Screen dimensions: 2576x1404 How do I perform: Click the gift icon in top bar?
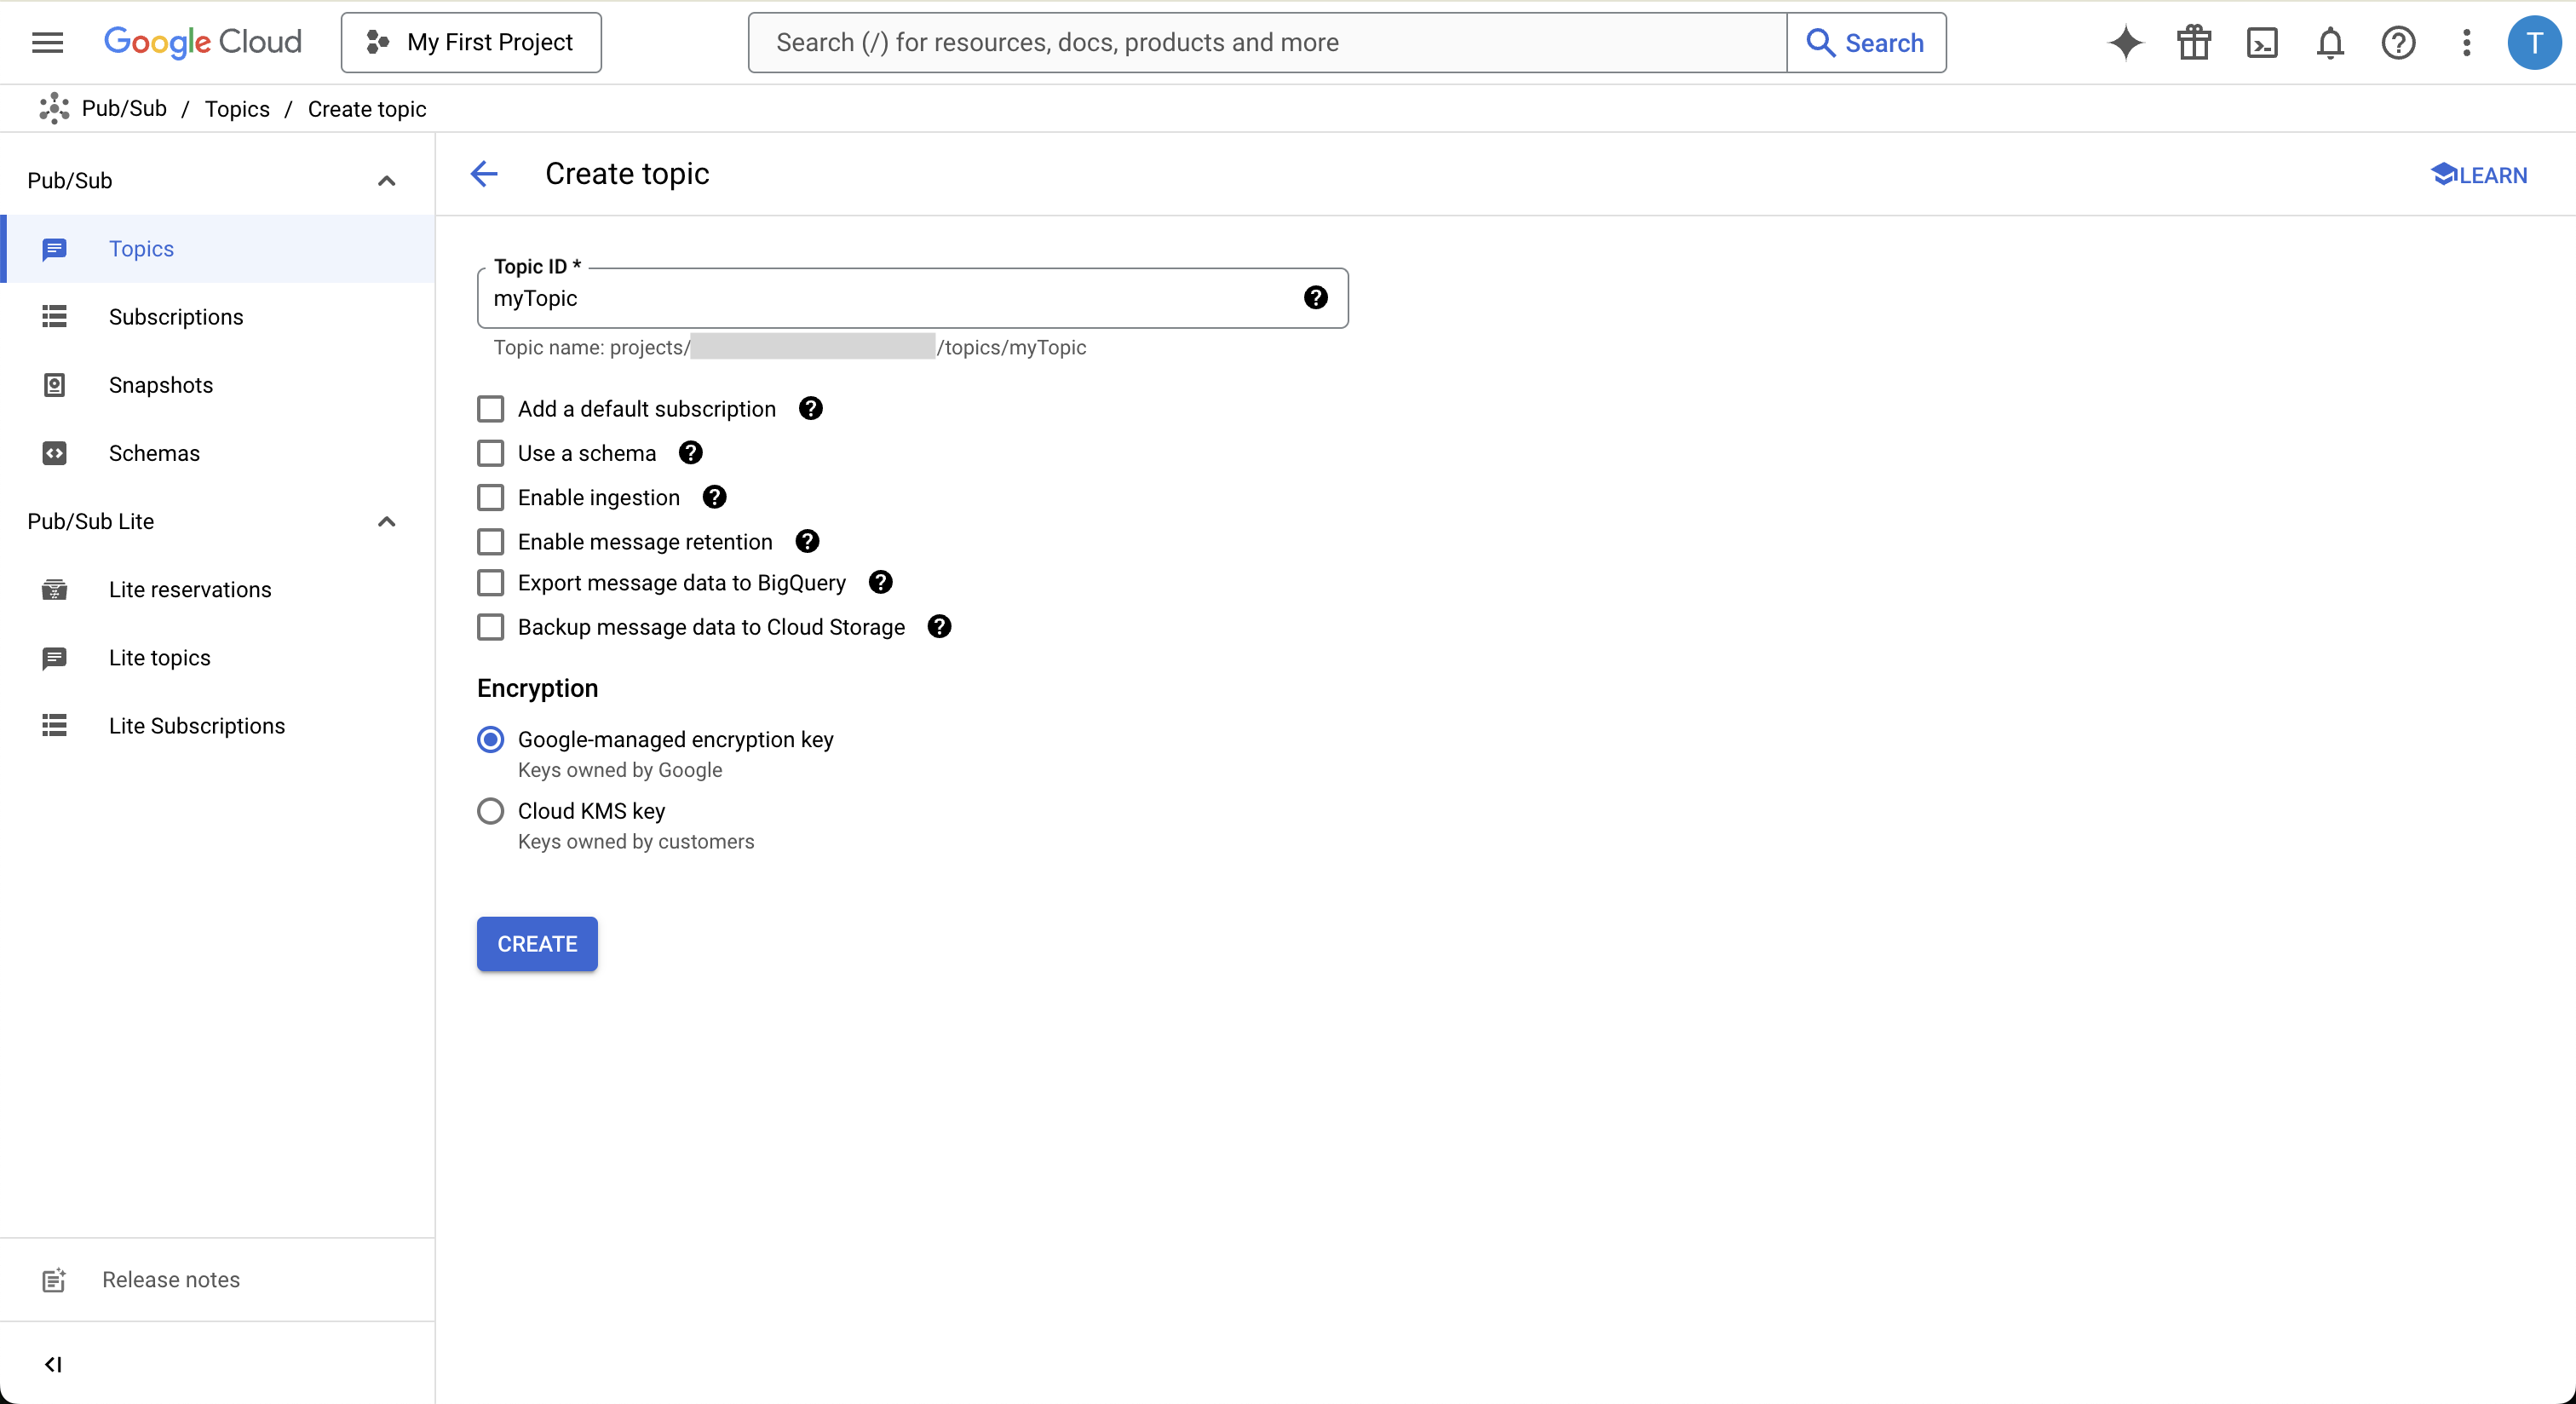pyautogui.click(x=2194, y=43)
